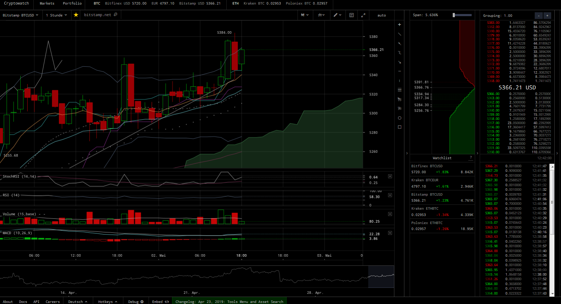Select the freehand curve drawing tool

click(x=399, y=53)
